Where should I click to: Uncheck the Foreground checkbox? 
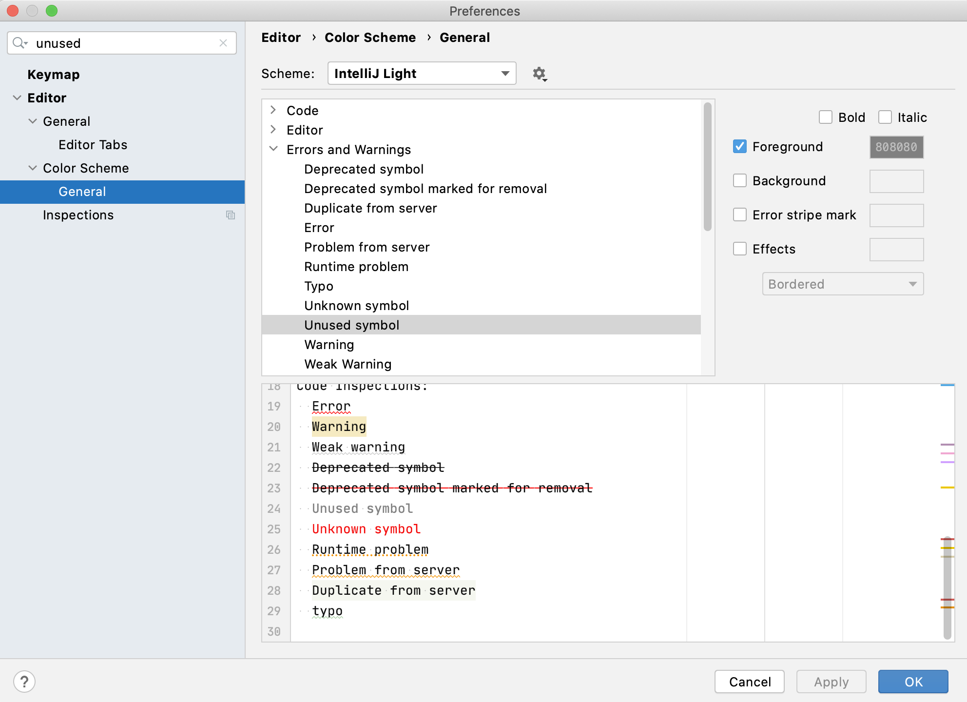click(739, 146)
